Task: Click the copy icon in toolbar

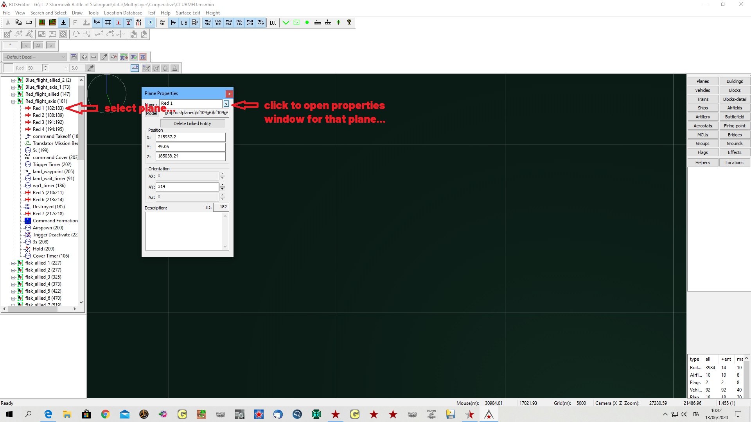Action: click(x=18, y=23)
